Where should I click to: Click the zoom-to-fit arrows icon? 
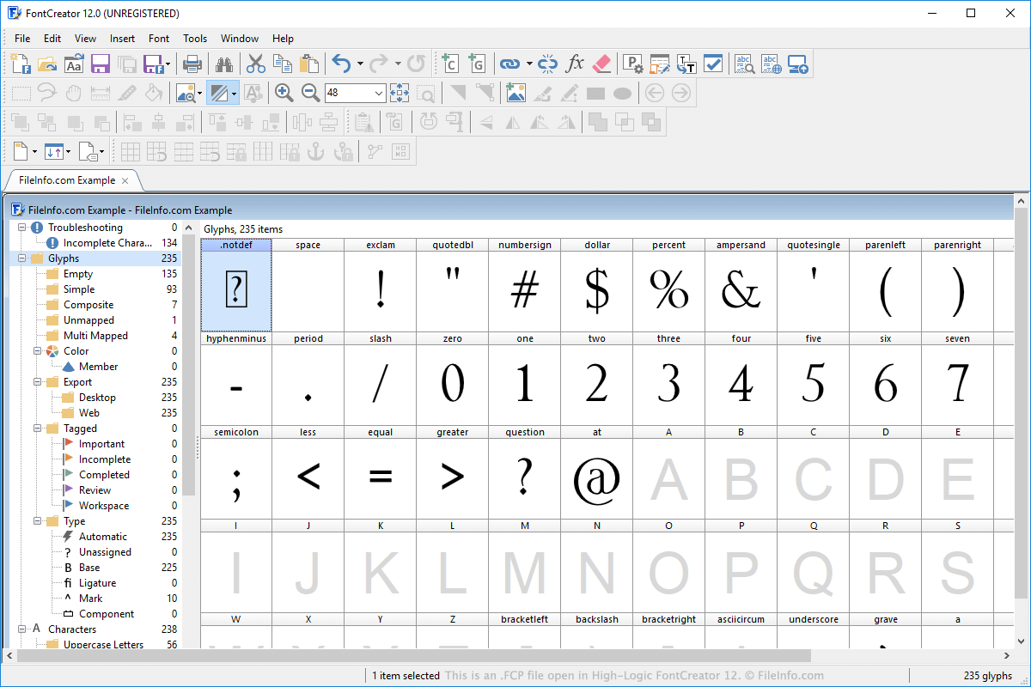point(400,93)
